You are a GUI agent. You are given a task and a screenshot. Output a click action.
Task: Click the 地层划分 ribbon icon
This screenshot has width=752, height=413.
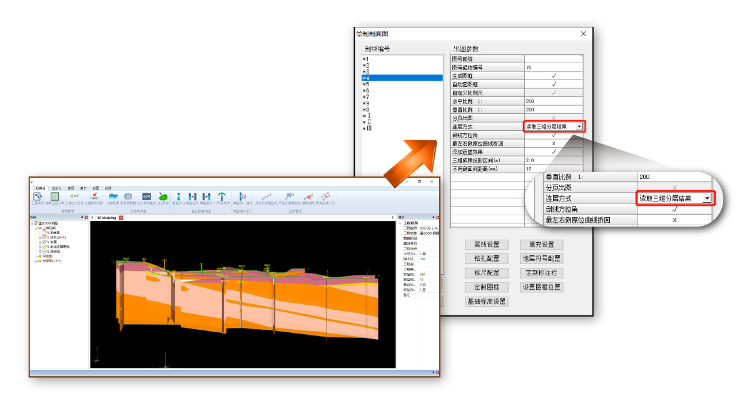click(178, 196)
